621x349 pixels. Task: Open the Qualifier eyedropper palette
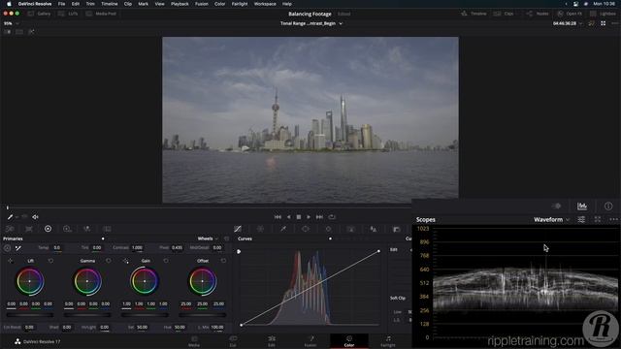[x=283, y=229]
